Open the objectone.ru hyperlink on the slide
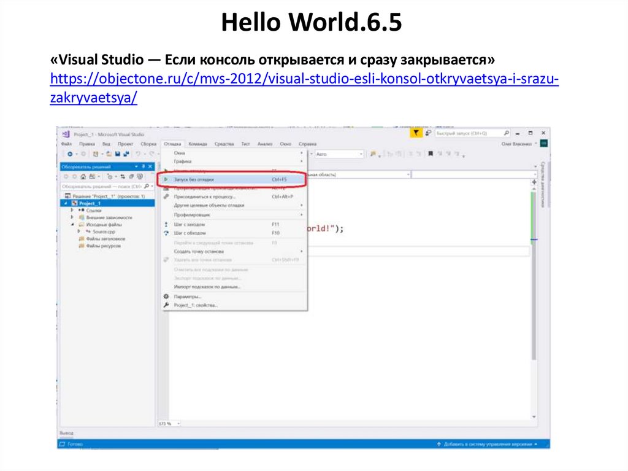 coord(304,88)
